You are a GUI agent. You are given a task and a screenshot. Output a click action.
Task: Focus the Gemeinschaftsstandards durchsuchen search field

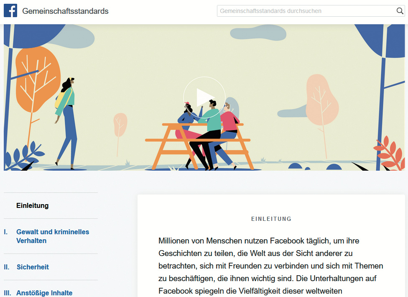[311, 11]
